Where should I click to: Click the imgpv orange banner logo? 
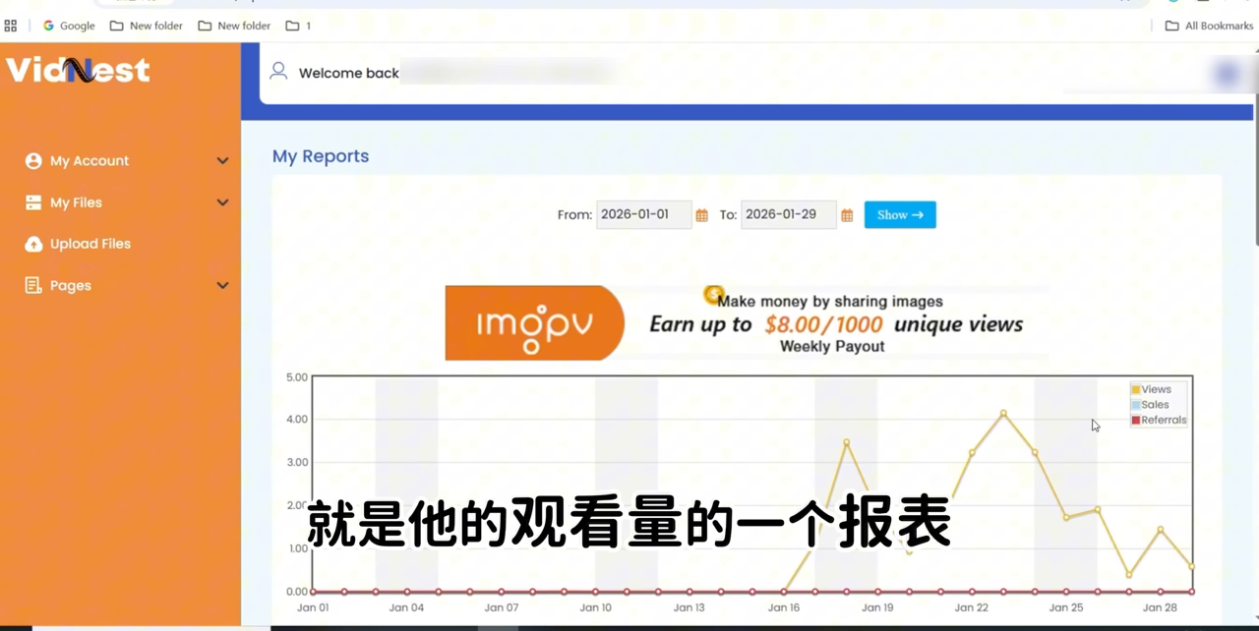[x=534, y=322]
